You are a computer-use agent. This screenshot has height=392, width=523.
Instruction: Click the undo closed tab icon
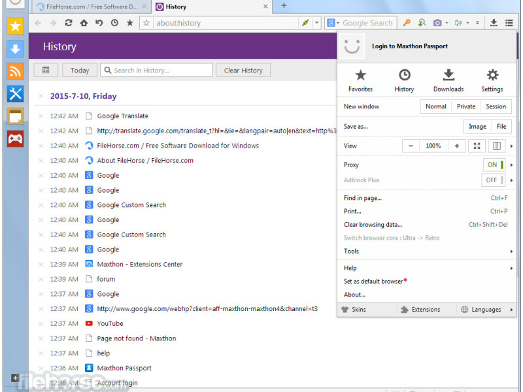(x=99, y=23)
